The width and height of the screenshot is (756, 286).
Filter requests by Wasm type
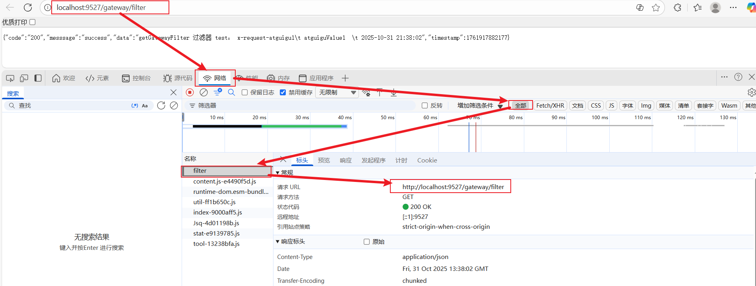tap(729, 106)
